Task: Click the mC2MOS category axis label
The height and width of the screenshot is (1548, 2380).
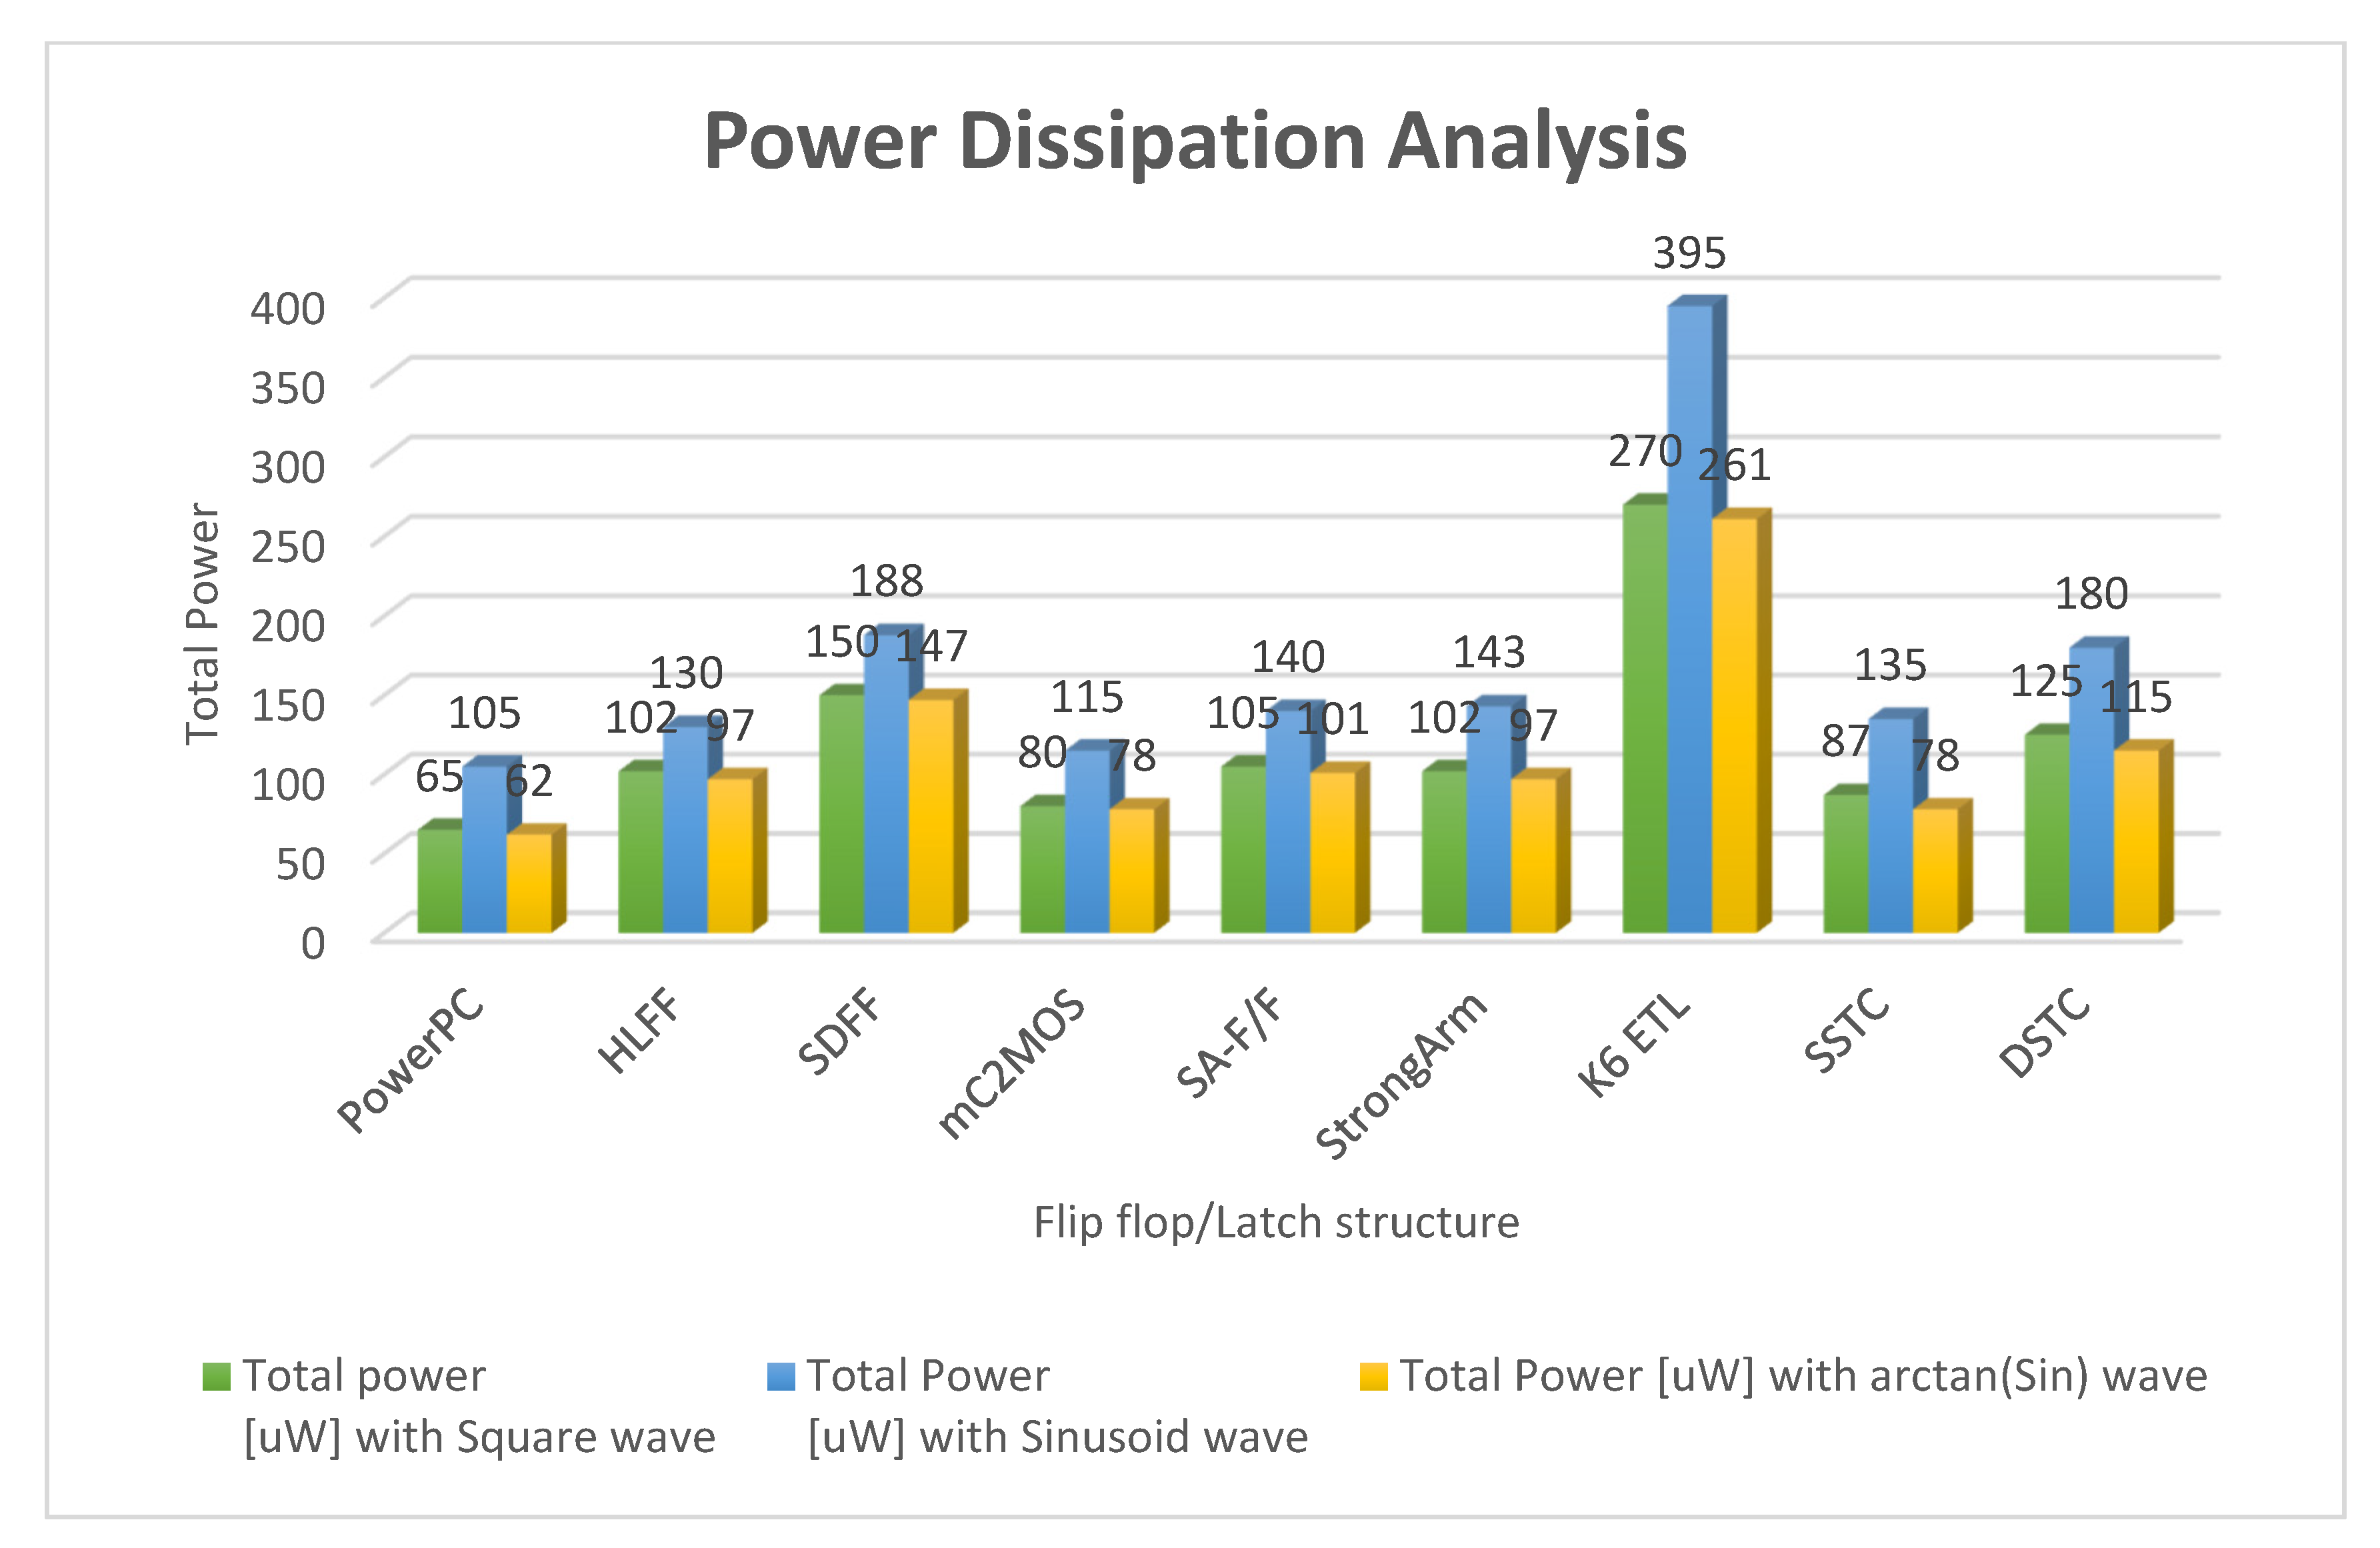Action: tap(1012, 1063)
